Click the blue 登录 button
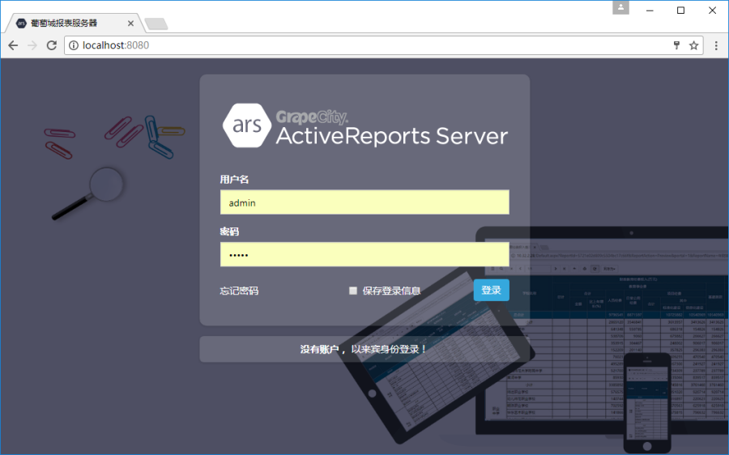729x455 pixels. pyautogui.click(x=492, y=290)
